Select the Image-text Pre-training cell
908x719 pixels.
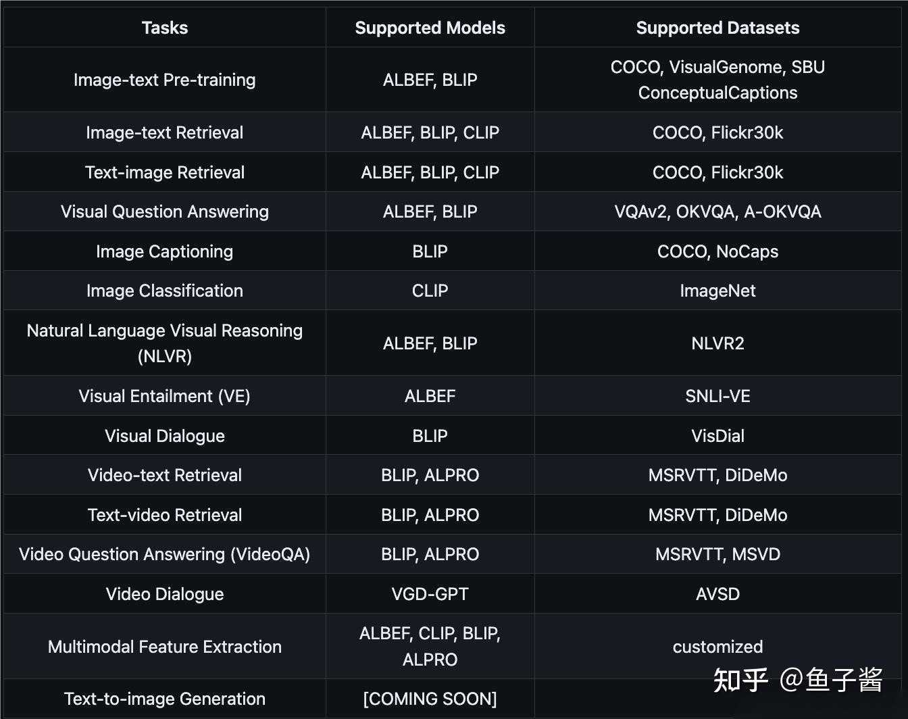(165, 80)
